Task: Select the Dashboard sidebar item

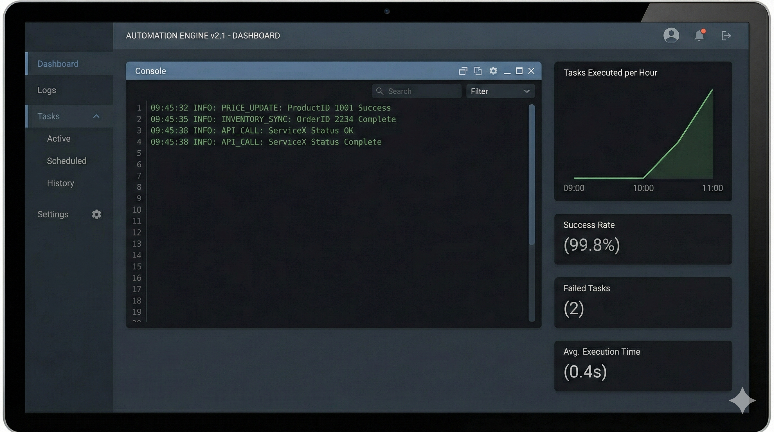Action: click(58, 64)
